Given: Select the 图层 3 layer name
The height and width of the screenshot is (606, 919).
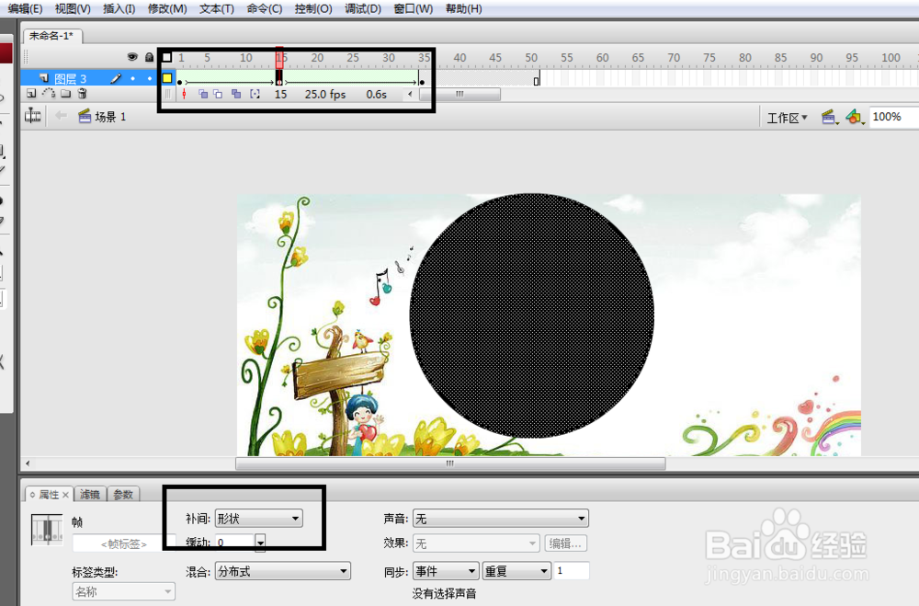Looking at the screenshot, I should click(x=71, y=78).
